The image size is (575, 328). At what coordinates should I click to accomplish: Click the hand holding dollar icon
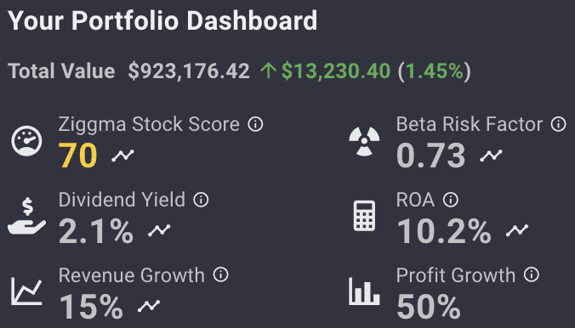[x=26, y=216]
